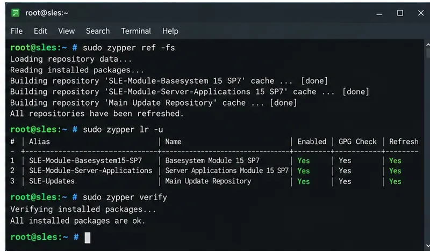
Task: Click Enabled 'Yes' for SLE-Updates row
Action: point(304,181)
